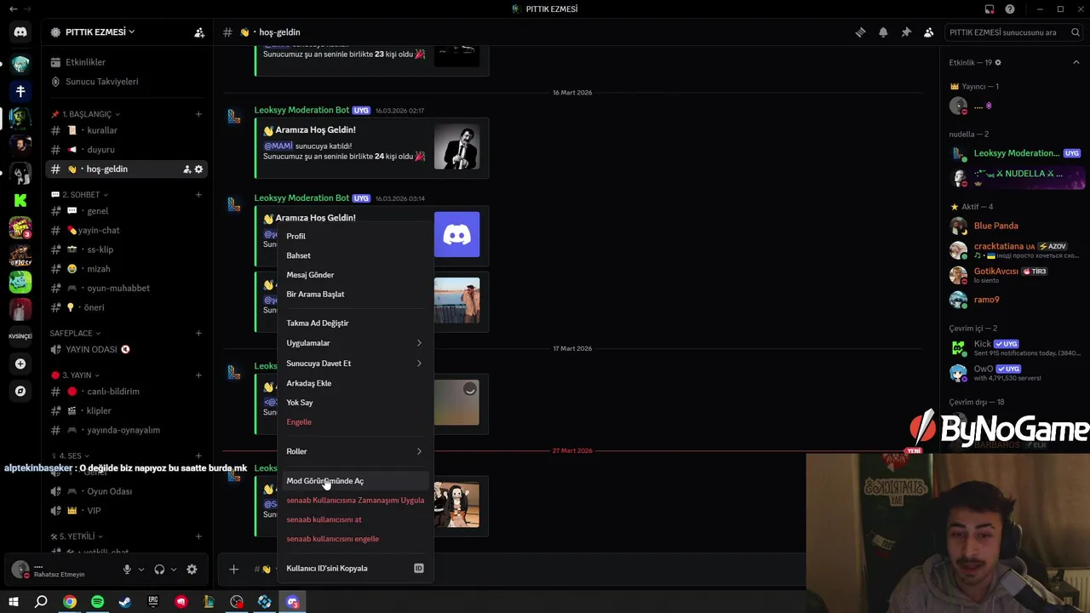Go back with title bar arrow
The width and height of the screenshot is (1090, 613).
13,9
